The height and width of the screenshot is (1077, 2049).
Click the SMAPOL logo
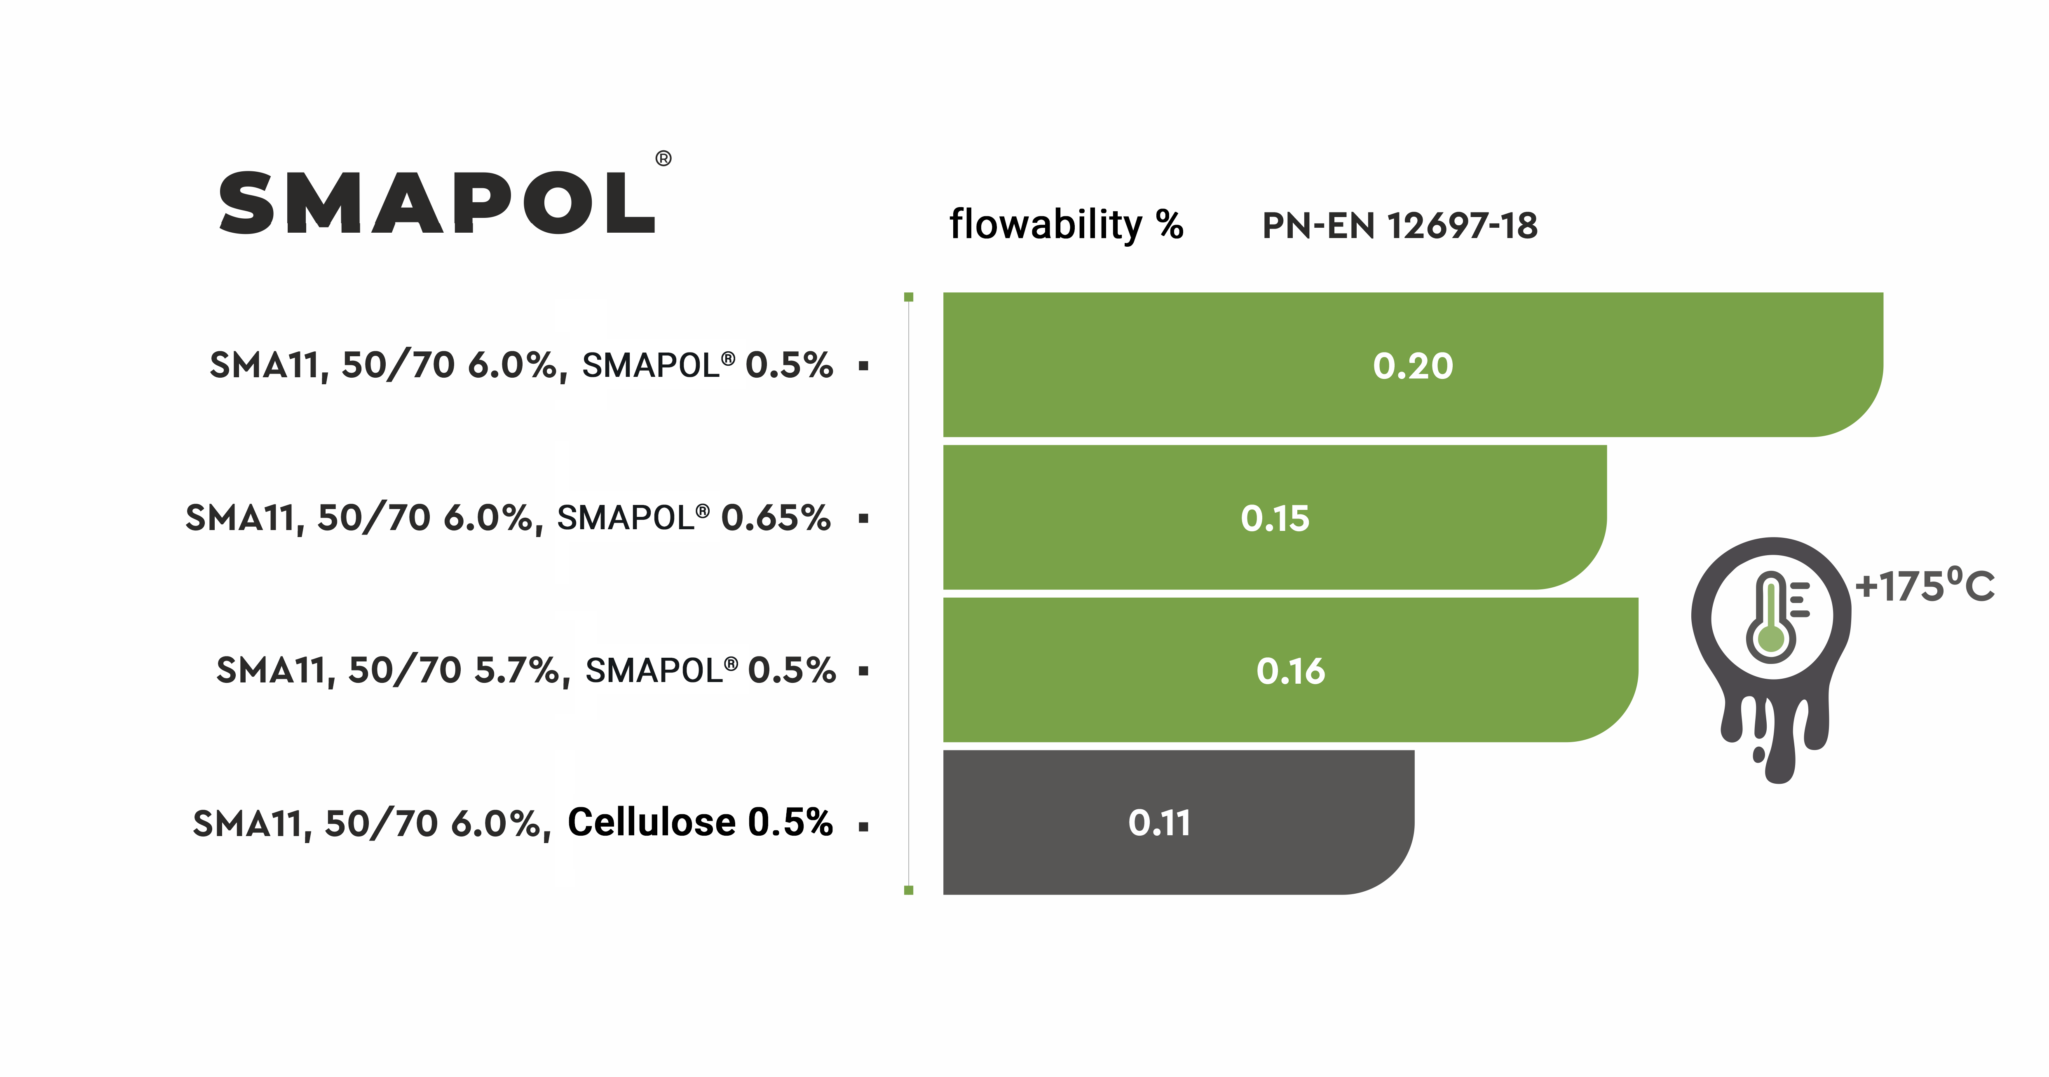point(438,203)
